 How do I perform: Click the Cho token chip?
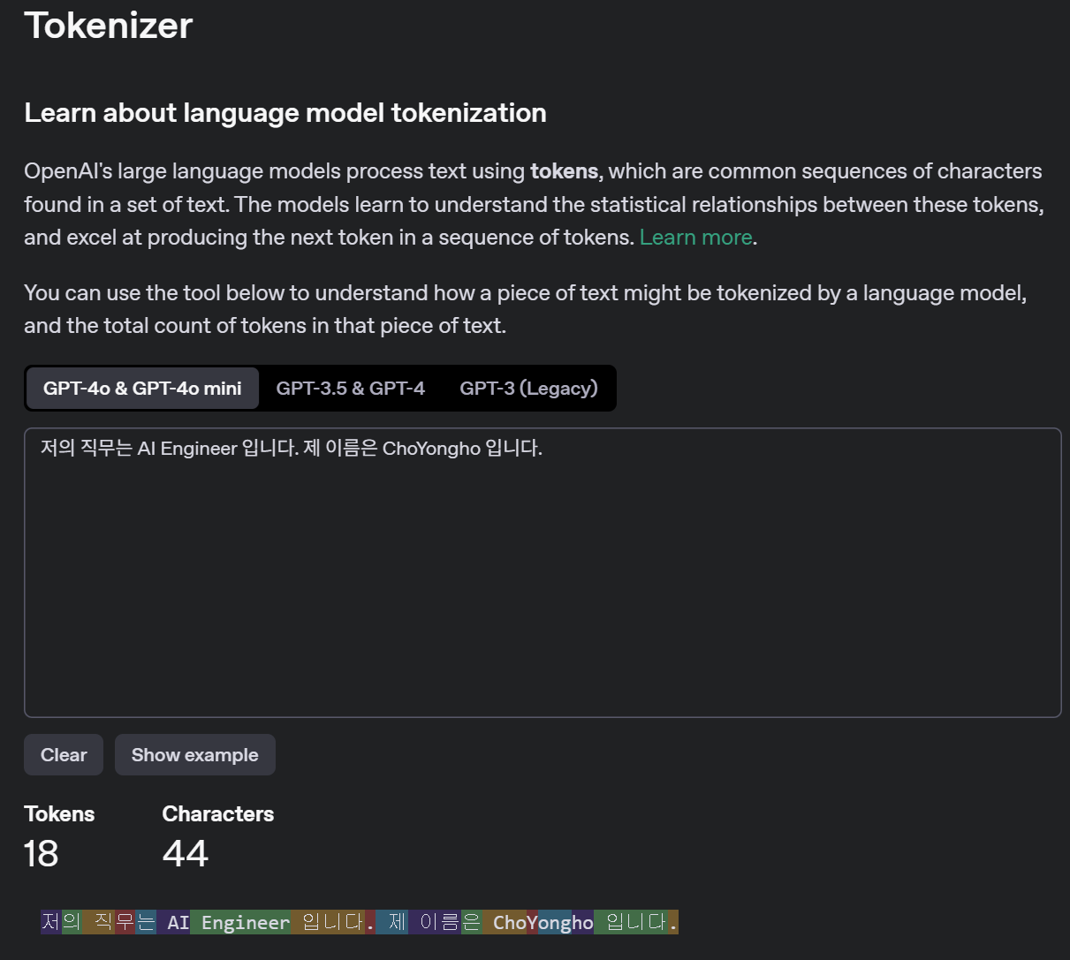505,922
